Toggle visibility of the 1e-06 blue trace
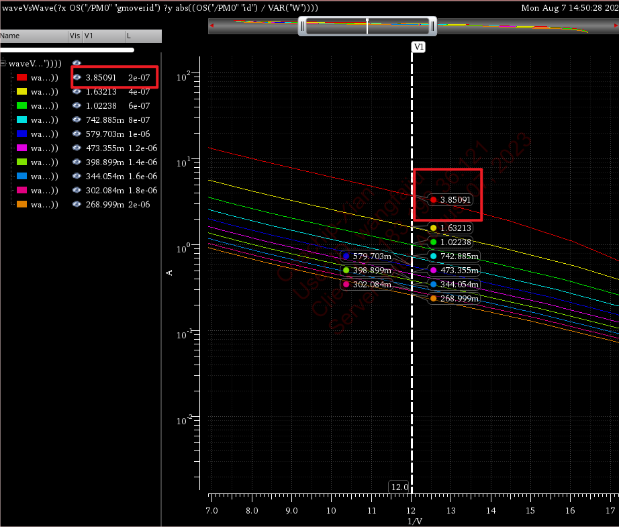 [x=77, y=134]
